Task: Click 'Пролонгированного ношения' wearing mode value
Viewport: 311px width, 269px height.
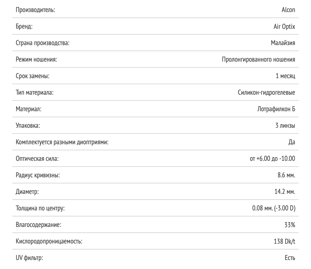Action: [258, 60]
